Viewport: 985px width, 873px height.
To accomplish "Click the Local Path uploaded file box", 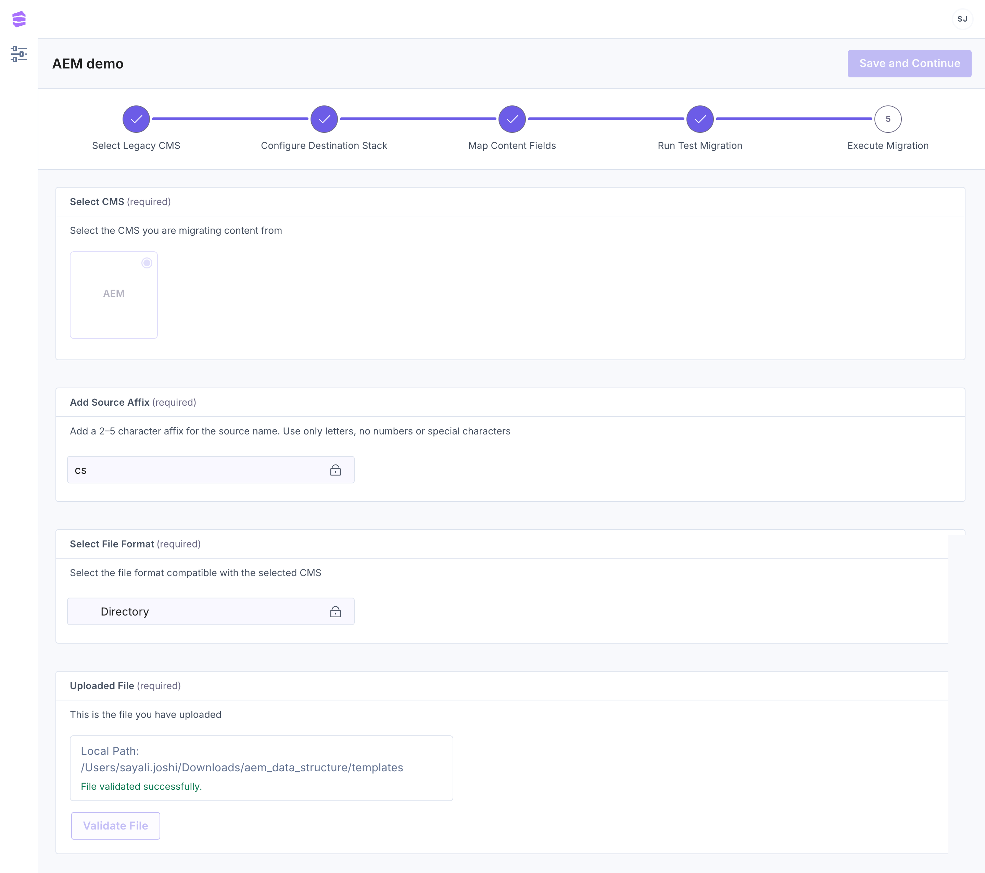I will click(261, 768).
